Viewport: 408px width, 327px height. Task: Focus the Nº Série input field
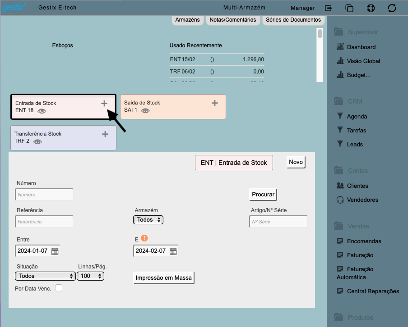[278, 222]
